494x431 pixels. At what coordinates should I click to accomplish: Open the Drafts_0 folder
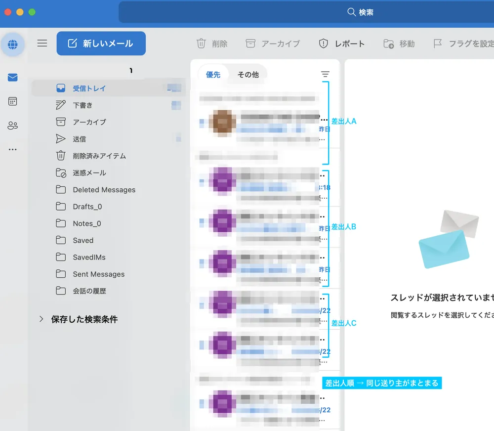pyautogui.click(x=109, y=207)
